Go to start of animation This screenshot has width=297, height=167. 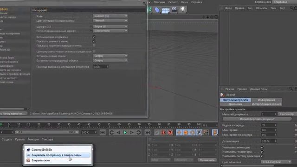[103, 132]
